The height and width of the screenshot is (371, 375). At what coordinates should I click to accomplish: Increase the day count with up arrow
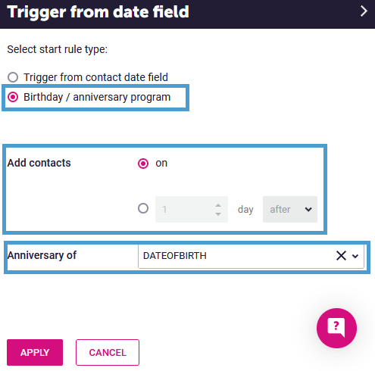pyautogui.click(x=218, y=205)
